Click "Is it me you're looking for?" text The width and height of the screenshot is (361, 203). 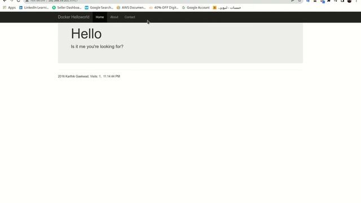[97, 46]
